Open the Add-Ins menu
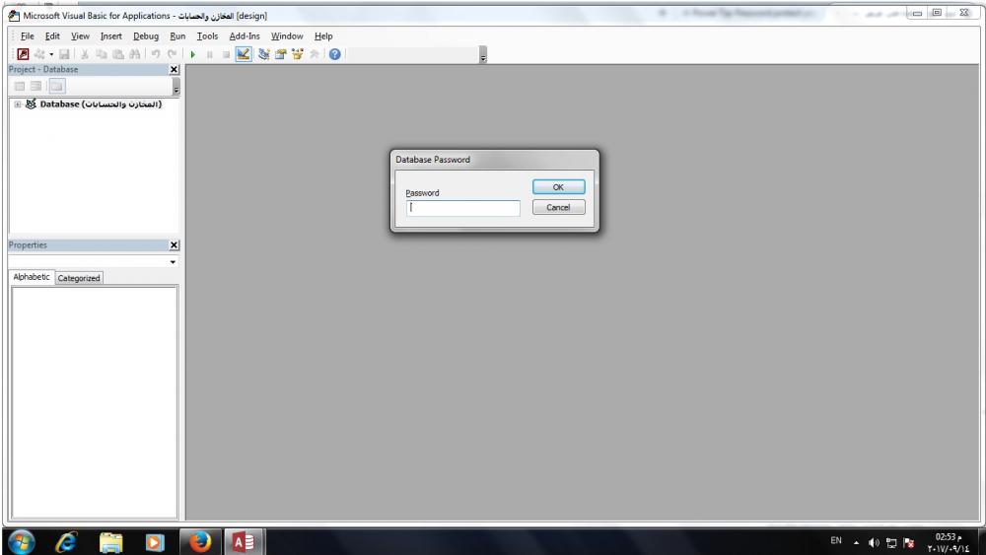986x555 pixels. (244, 36)
